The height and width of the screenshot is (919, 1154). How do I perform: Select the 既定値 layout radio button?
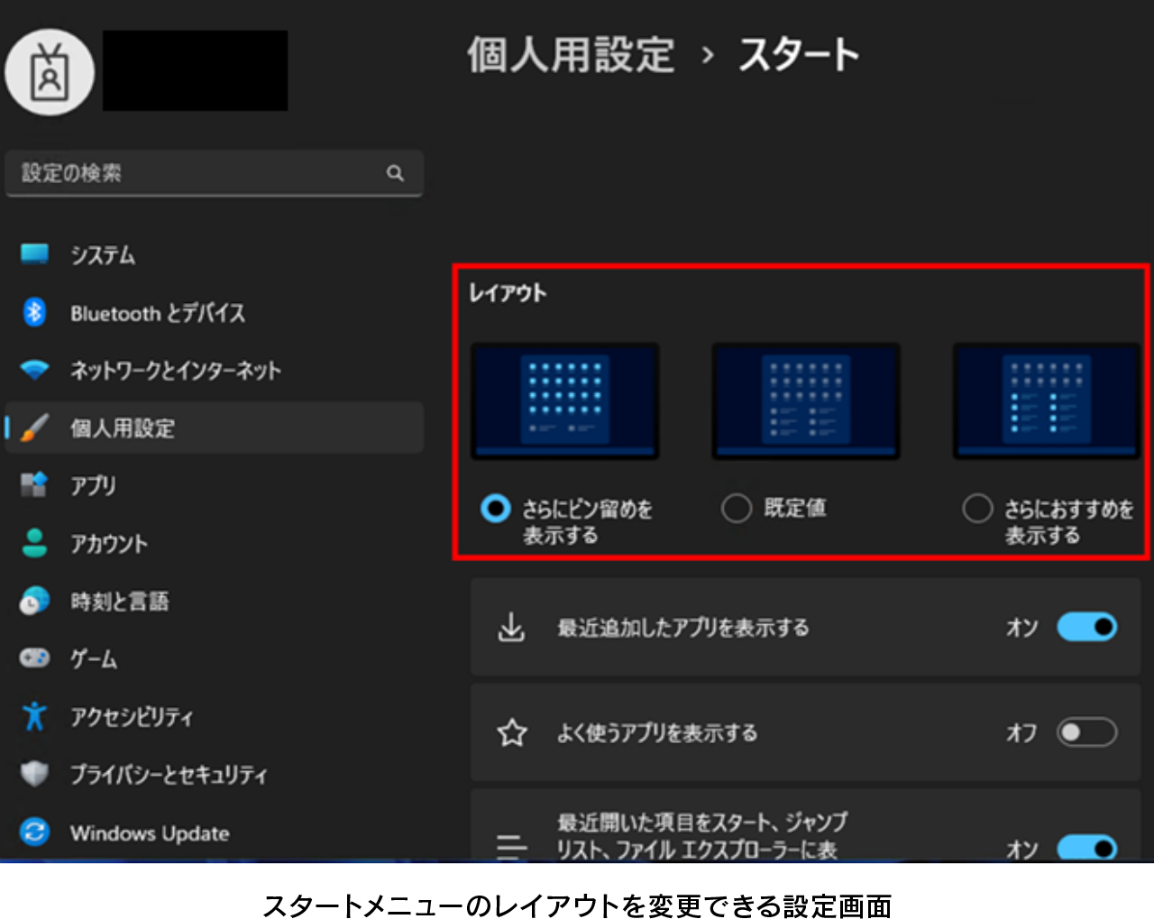[x=737, y=509]
